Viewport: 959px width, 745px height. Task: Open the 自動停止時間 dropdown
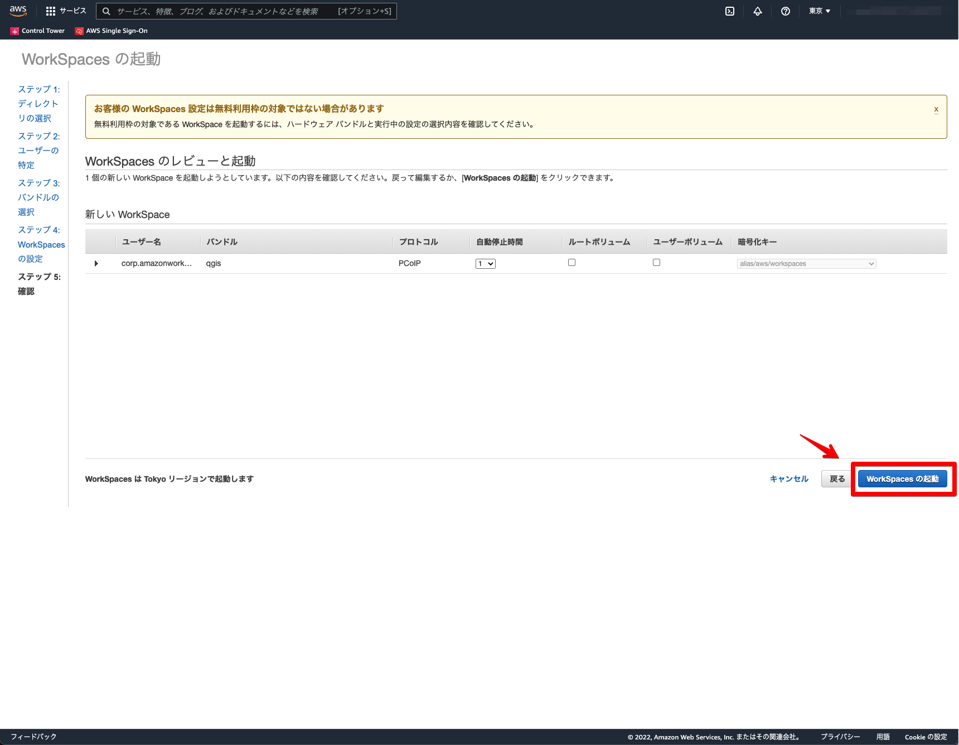tap(485, 263)
